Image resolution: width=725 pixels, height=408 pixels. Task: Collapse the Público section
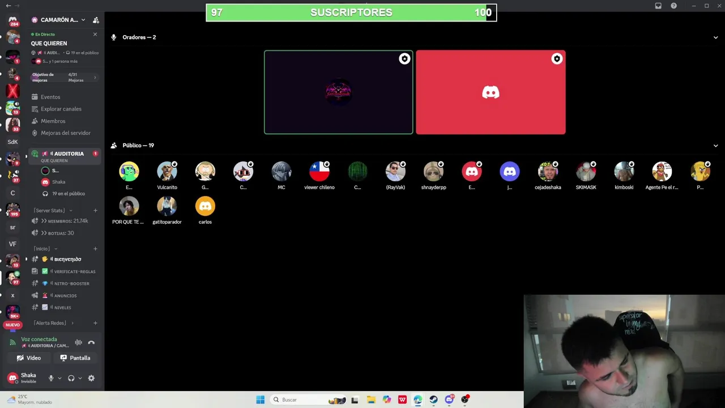pyautogui.click(x=715, y=146)
